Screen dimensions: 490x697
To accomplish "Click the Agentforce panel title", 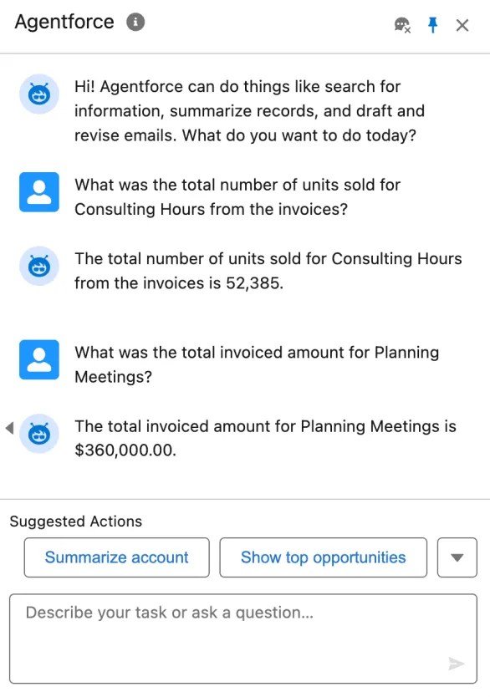I will tap(64, 23).
